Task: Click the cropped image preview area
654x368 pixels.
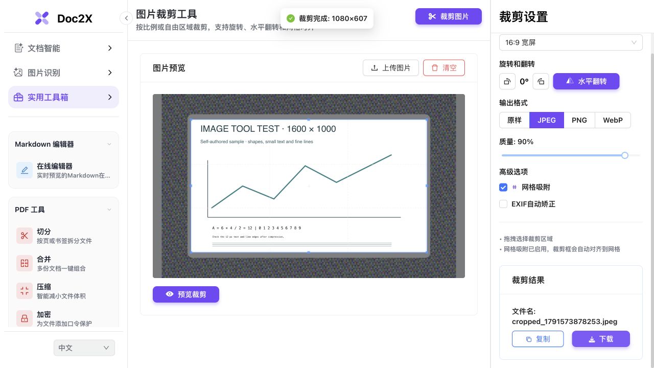Action: pos(309,186)
